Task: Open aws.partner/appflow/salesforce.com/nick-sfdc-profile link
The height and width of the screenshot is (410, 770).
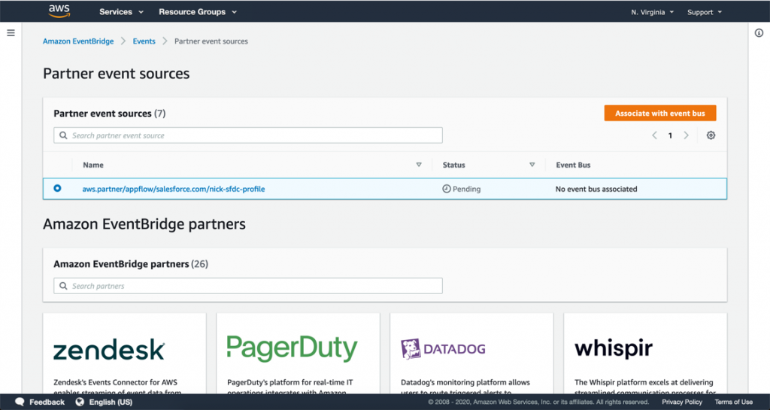Action: click(174, 189)
